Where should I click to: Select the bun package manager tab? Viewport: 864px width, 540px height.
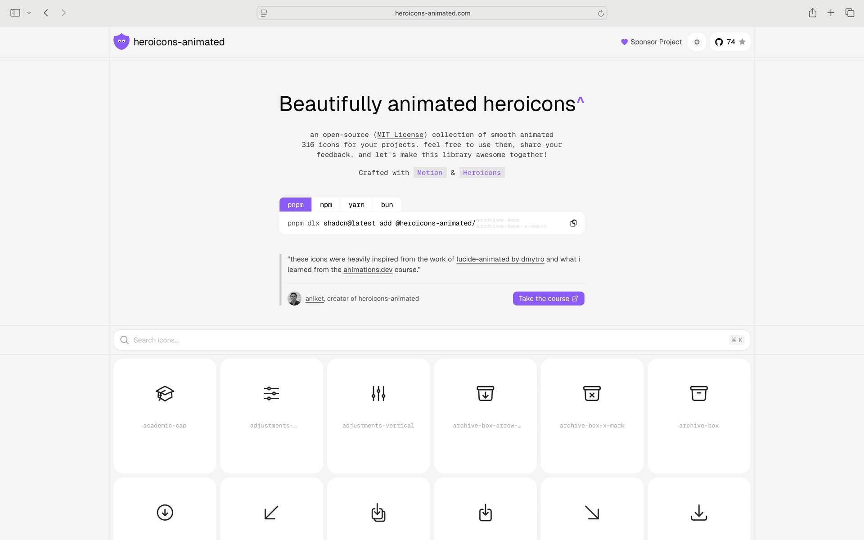(387, 205)
